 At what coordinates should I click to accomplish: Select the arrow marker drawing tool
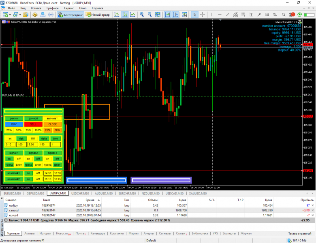coord(259,15)
